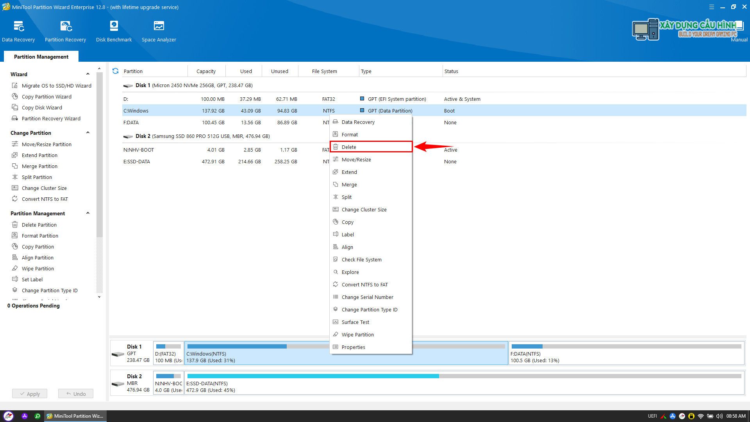Launch Copy Disk Wizard in sidebar
The height and width of the screenshot is (422, 750).
[37, 107]
